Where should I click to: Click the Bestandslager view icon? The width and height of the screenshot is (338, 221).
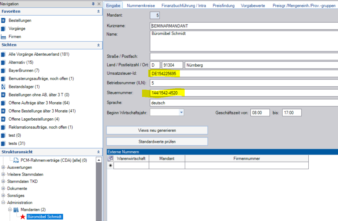pos(3,87)
